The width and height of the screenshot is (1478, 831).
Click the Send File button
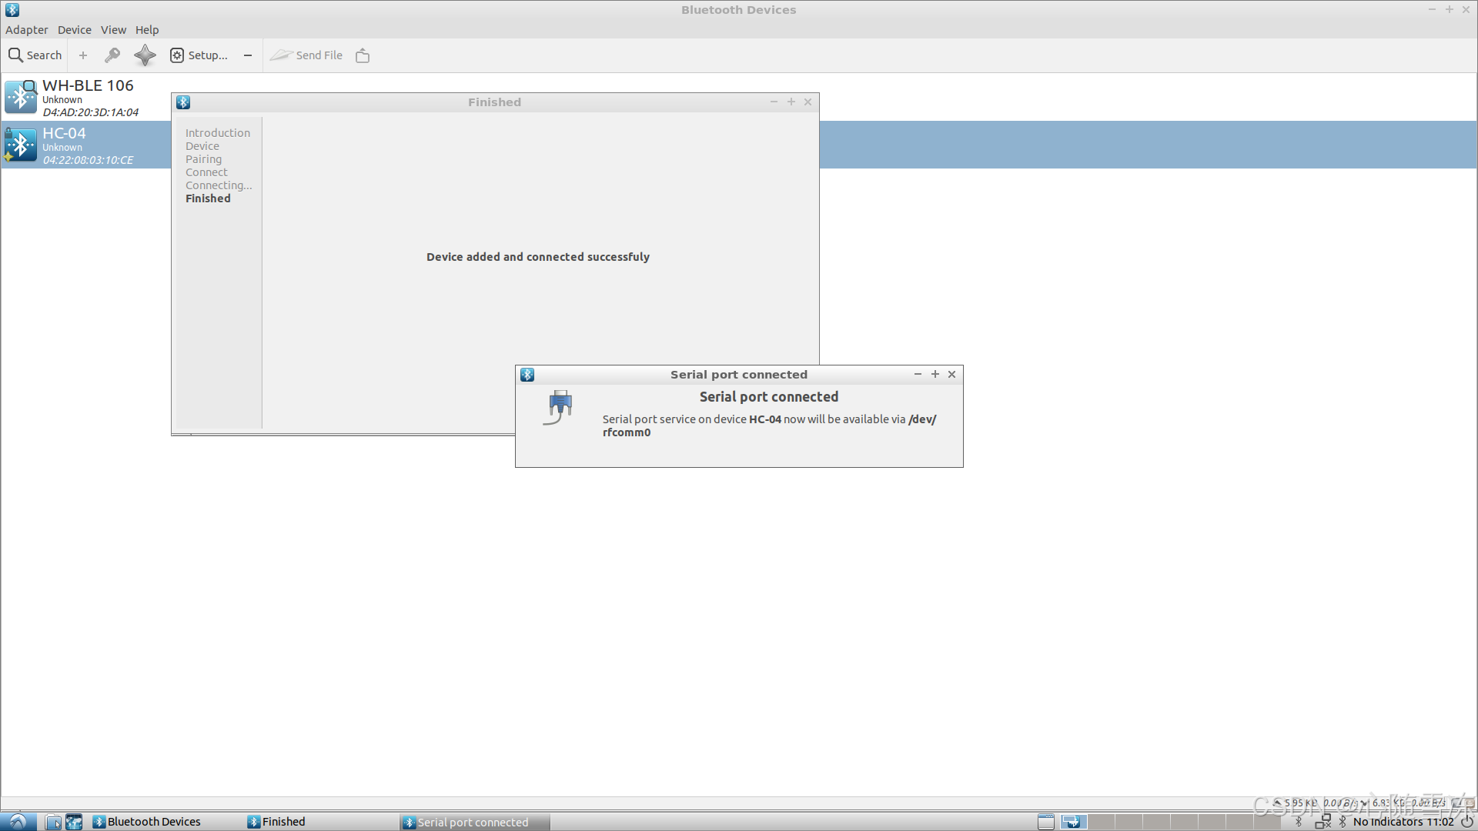pos(306,55)
